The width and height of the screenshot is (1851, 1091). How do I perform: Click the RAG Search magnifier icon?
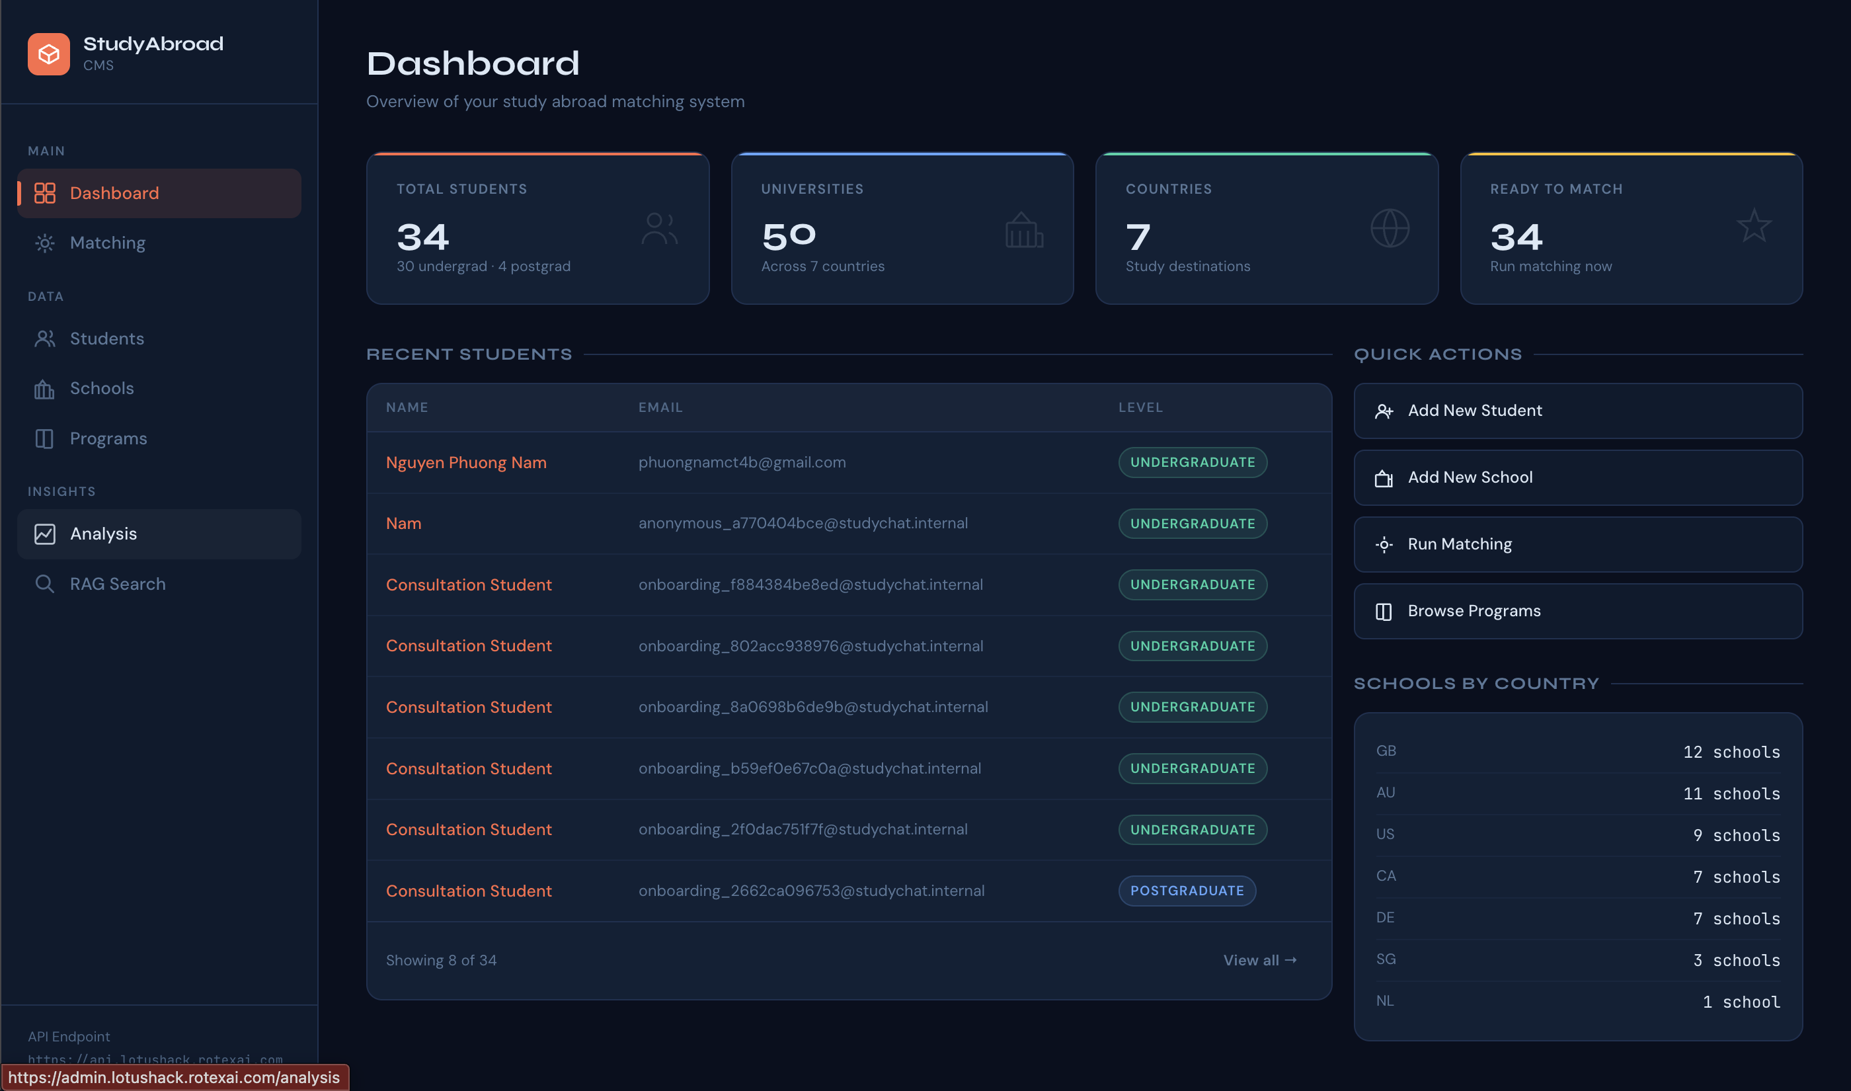(x=45, y=585)
